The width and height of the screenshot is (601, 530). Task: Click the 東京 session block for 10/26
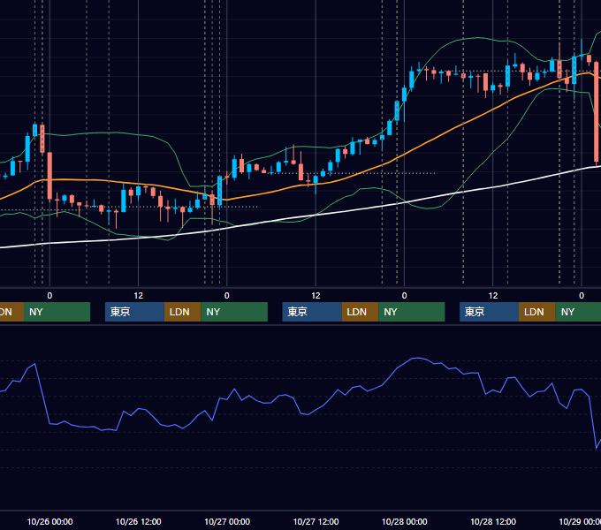(134, 312)
